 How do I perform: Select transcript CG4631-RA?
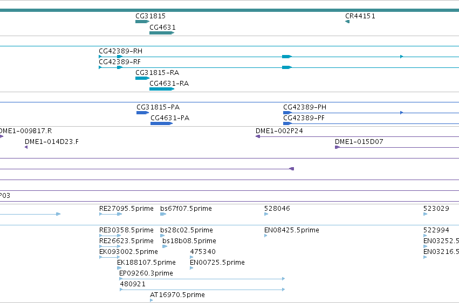click(169, 84)
